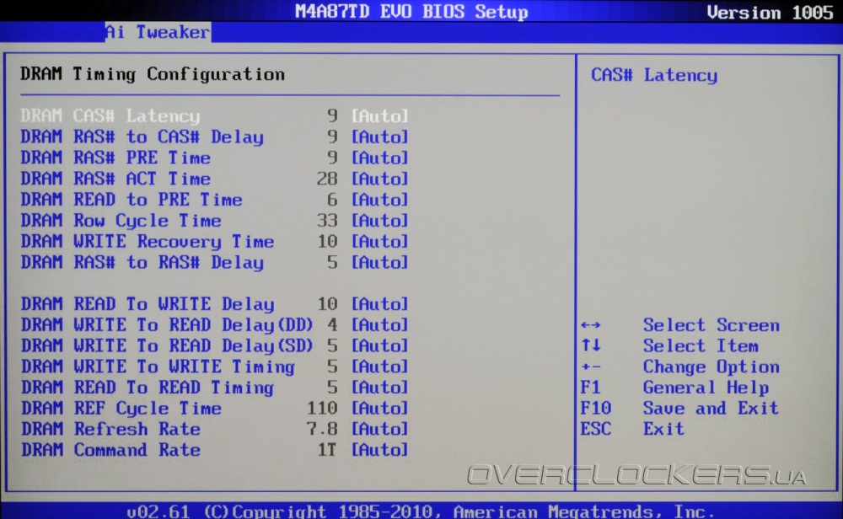The image size is (843, 519).
Task: Select the DRAM RAS# PRE Time label
Action: [115, 158]
